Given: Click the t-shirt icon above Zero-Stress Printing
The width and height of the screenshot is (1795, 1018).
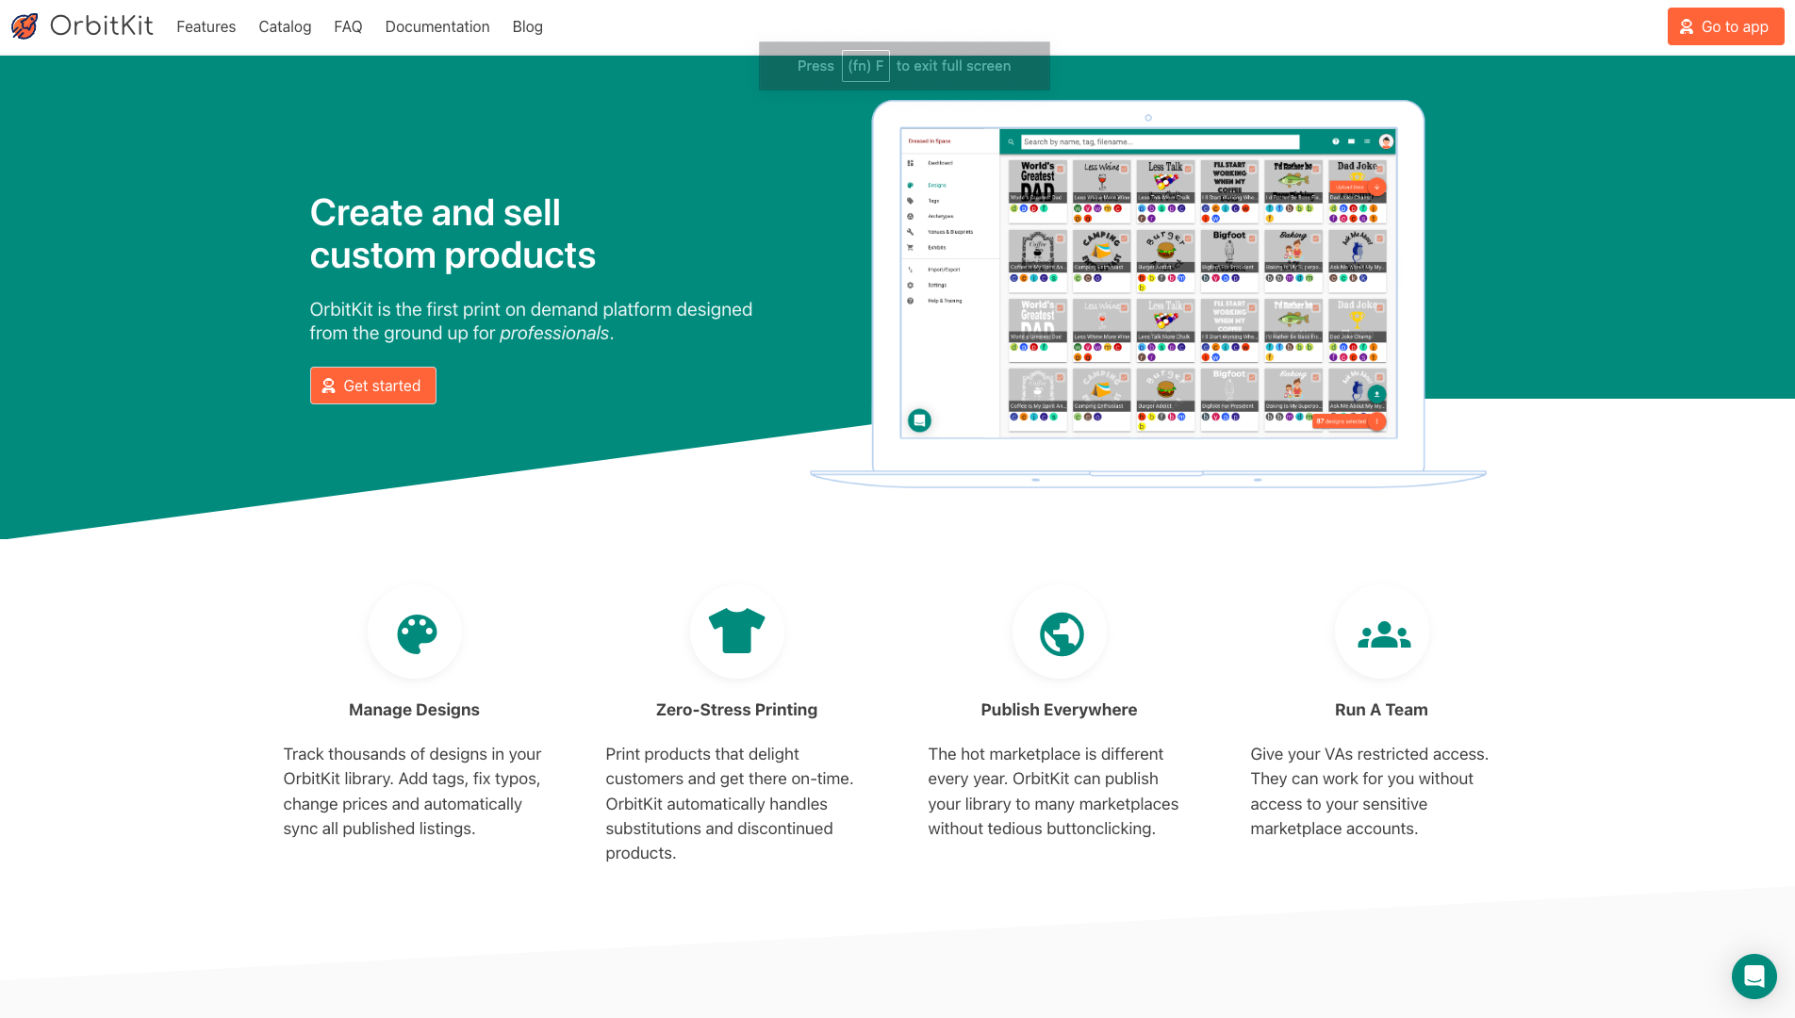Looking at the screenshot, I should click(x=737, y=632).
